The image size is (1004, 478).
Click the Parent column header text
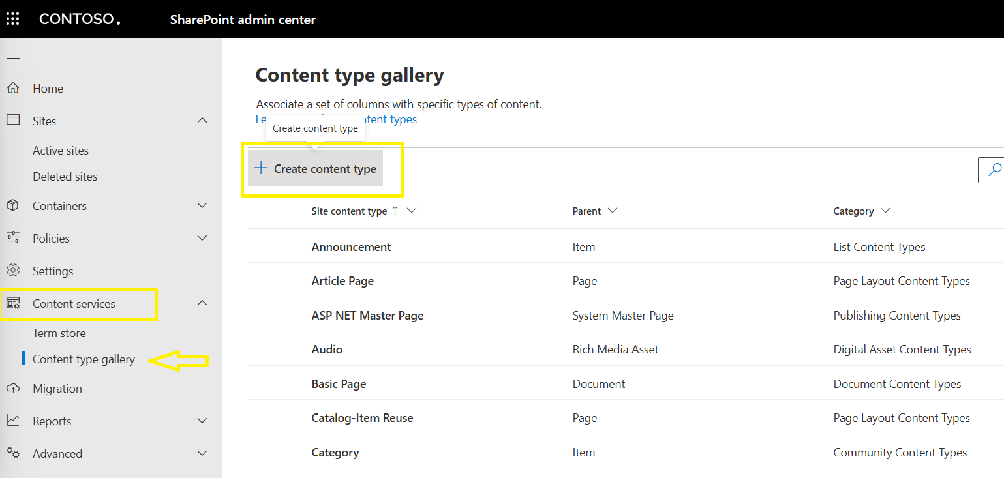586,211
